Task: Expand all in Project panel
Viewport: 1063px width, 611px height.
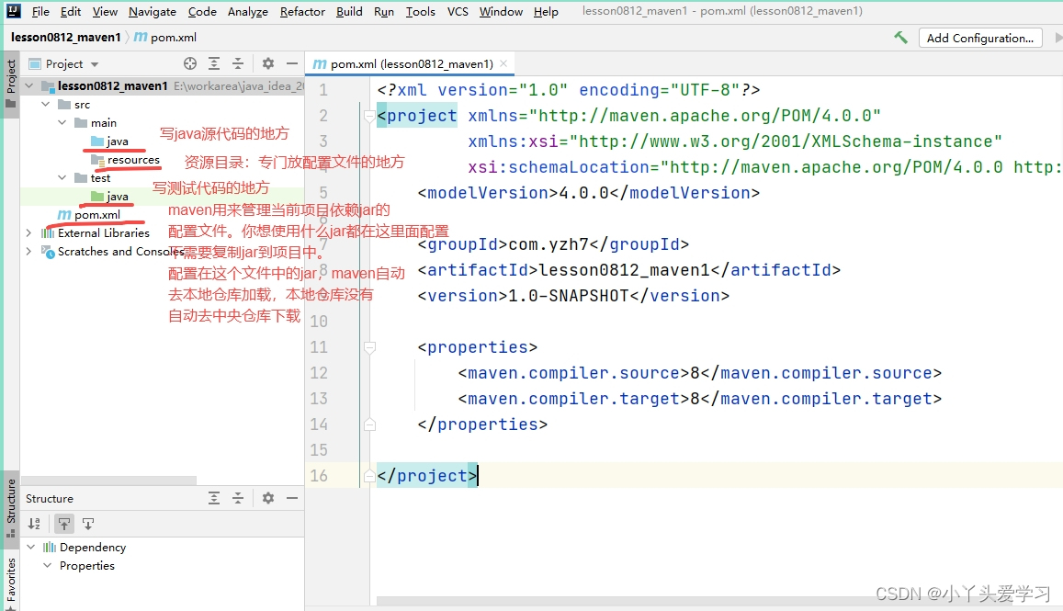Action: click(213, 63)
